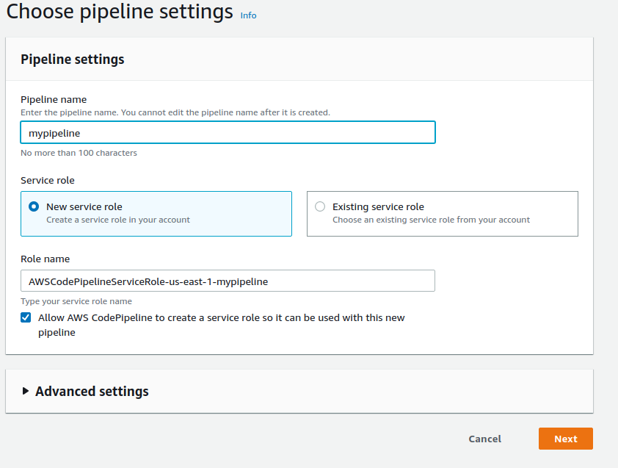Click the Pipeline name field label
The image size is (618, 468).
(x=54, y=99)
